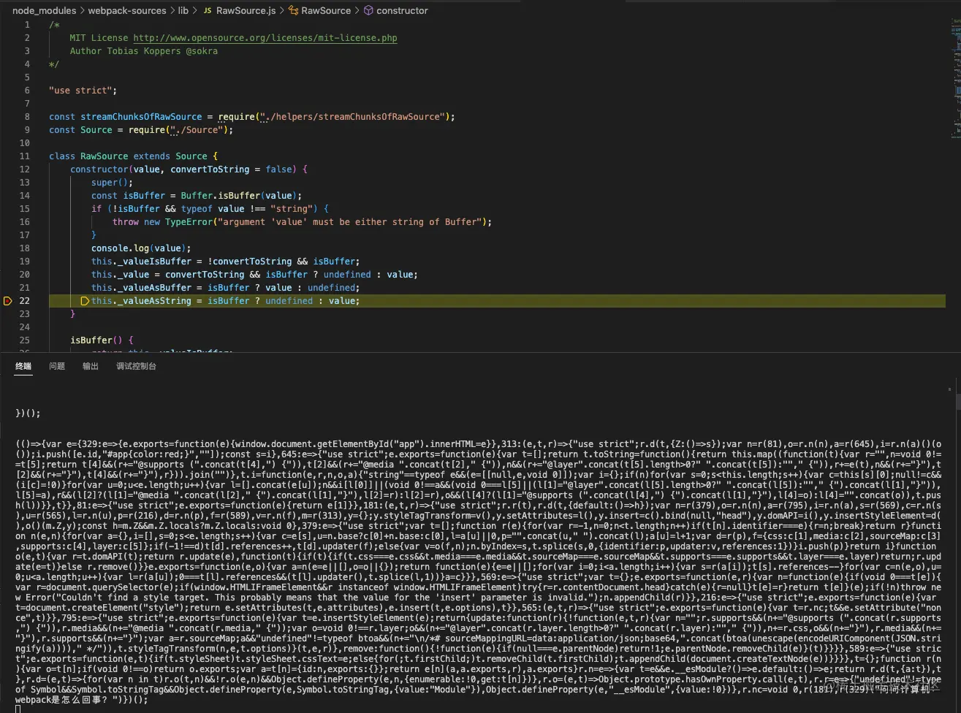Open the RawSource class breadcrumb
This screenshot has width=961, height=713.
point(326,11)
